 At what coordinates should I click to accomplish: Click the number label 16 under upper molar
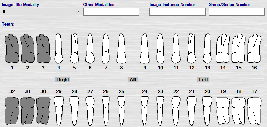pyautogui.click(x=254, y=68)
